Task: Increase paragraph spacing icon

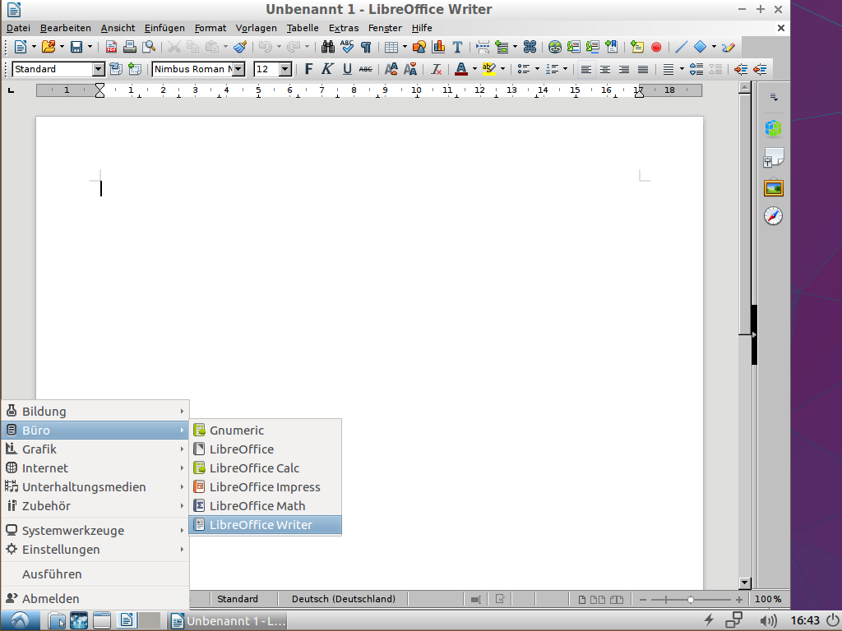Action: point(696,69)
